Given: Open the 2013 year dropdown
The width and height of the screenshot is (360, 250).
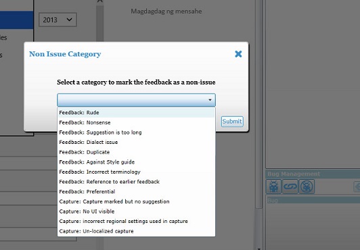Looking at the screenshot, I should [x=58, y=20].
